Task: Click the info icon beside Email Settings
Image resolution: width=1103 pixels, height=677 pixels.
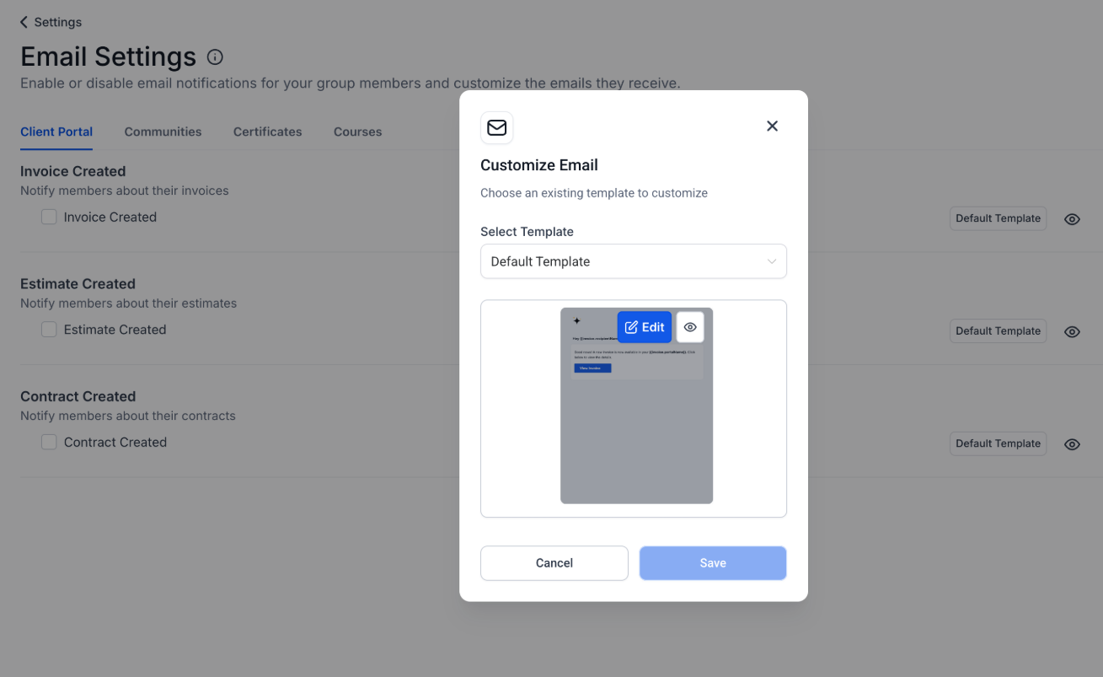Action: point(215,57)
